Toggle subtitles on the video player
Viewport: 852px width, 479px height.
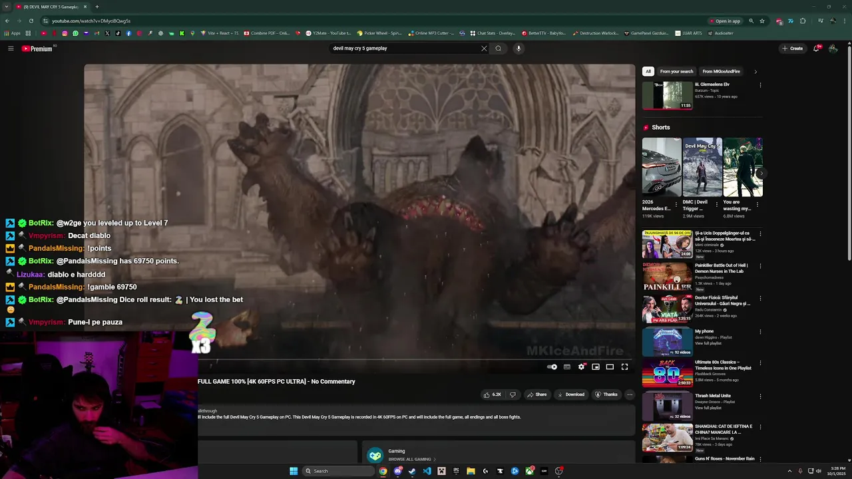point(567,367)
